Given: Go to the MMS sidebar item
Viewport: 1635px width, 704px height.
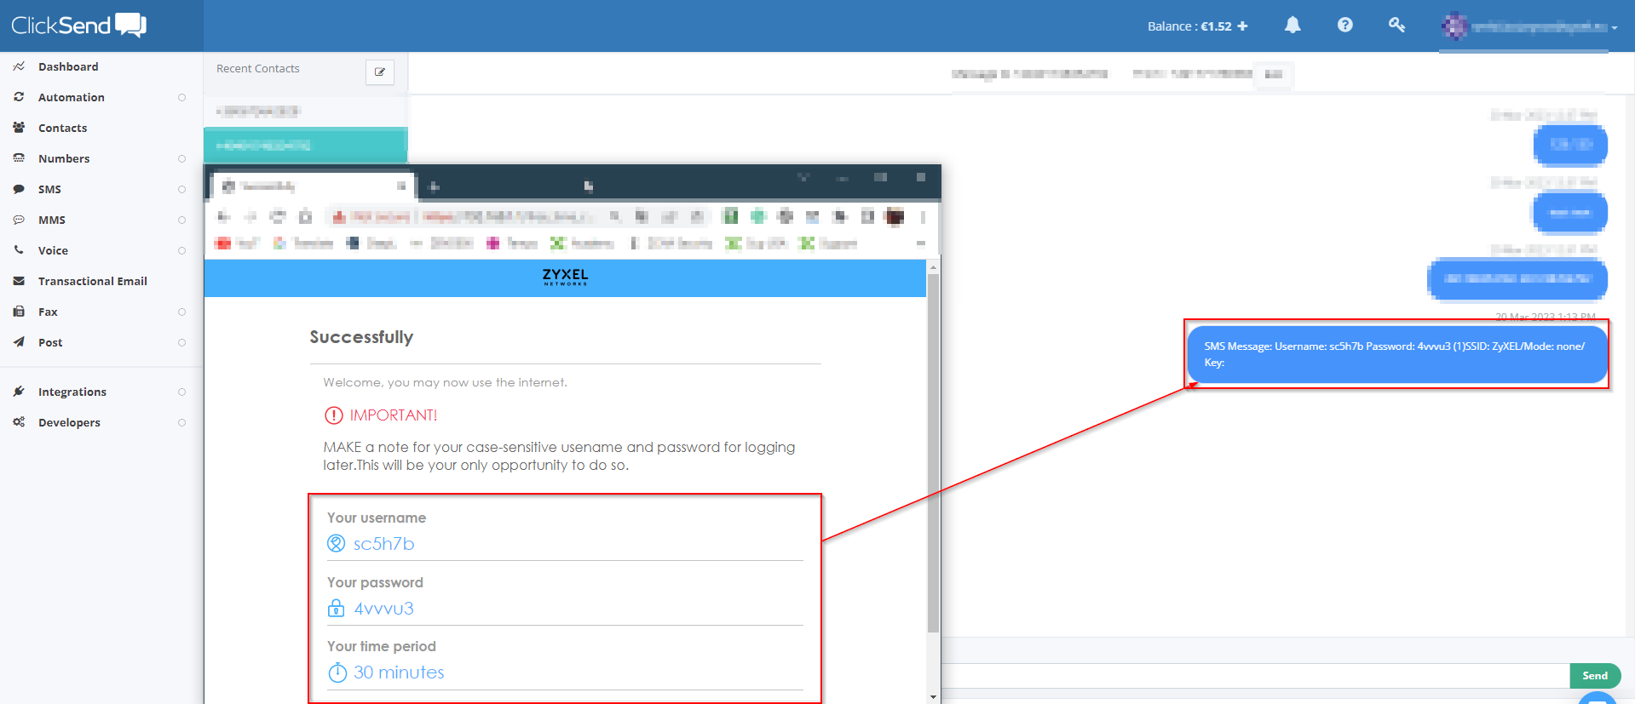Looking at the screenshot, I should point(51,220).
